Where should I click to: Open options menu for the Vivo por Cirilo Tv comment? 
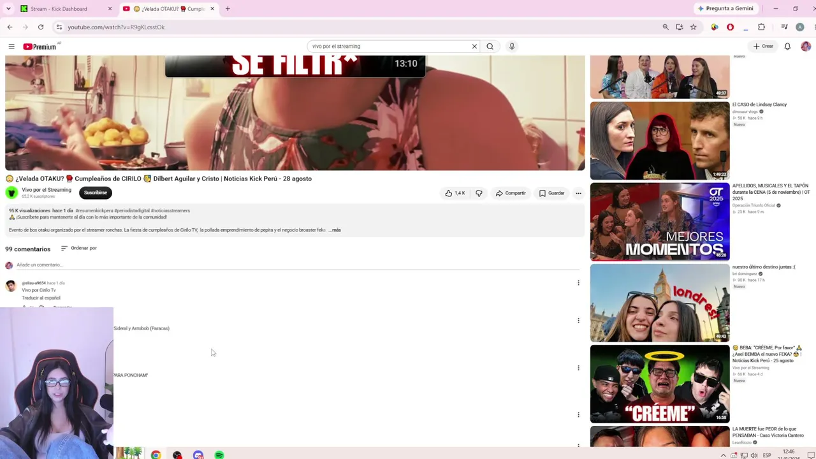[578, 282]
